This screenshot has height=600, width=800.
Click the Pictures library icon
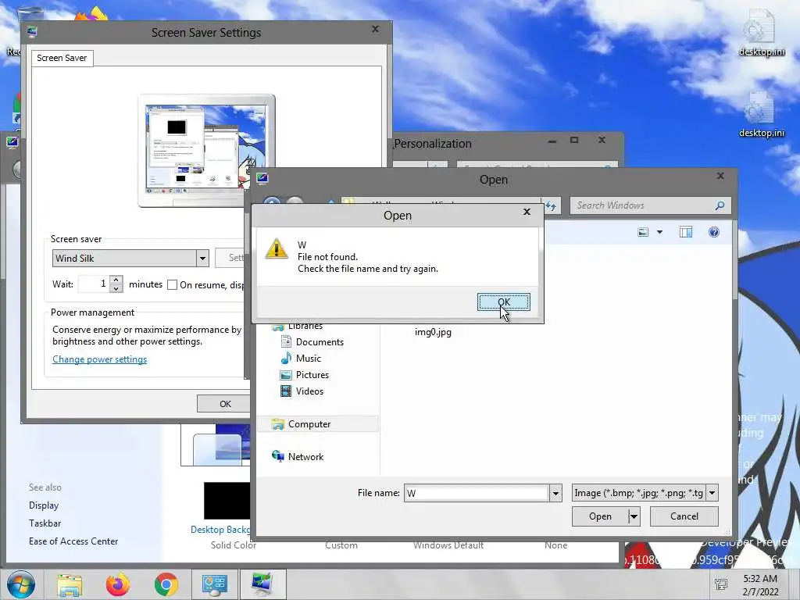tap(286, 375)
